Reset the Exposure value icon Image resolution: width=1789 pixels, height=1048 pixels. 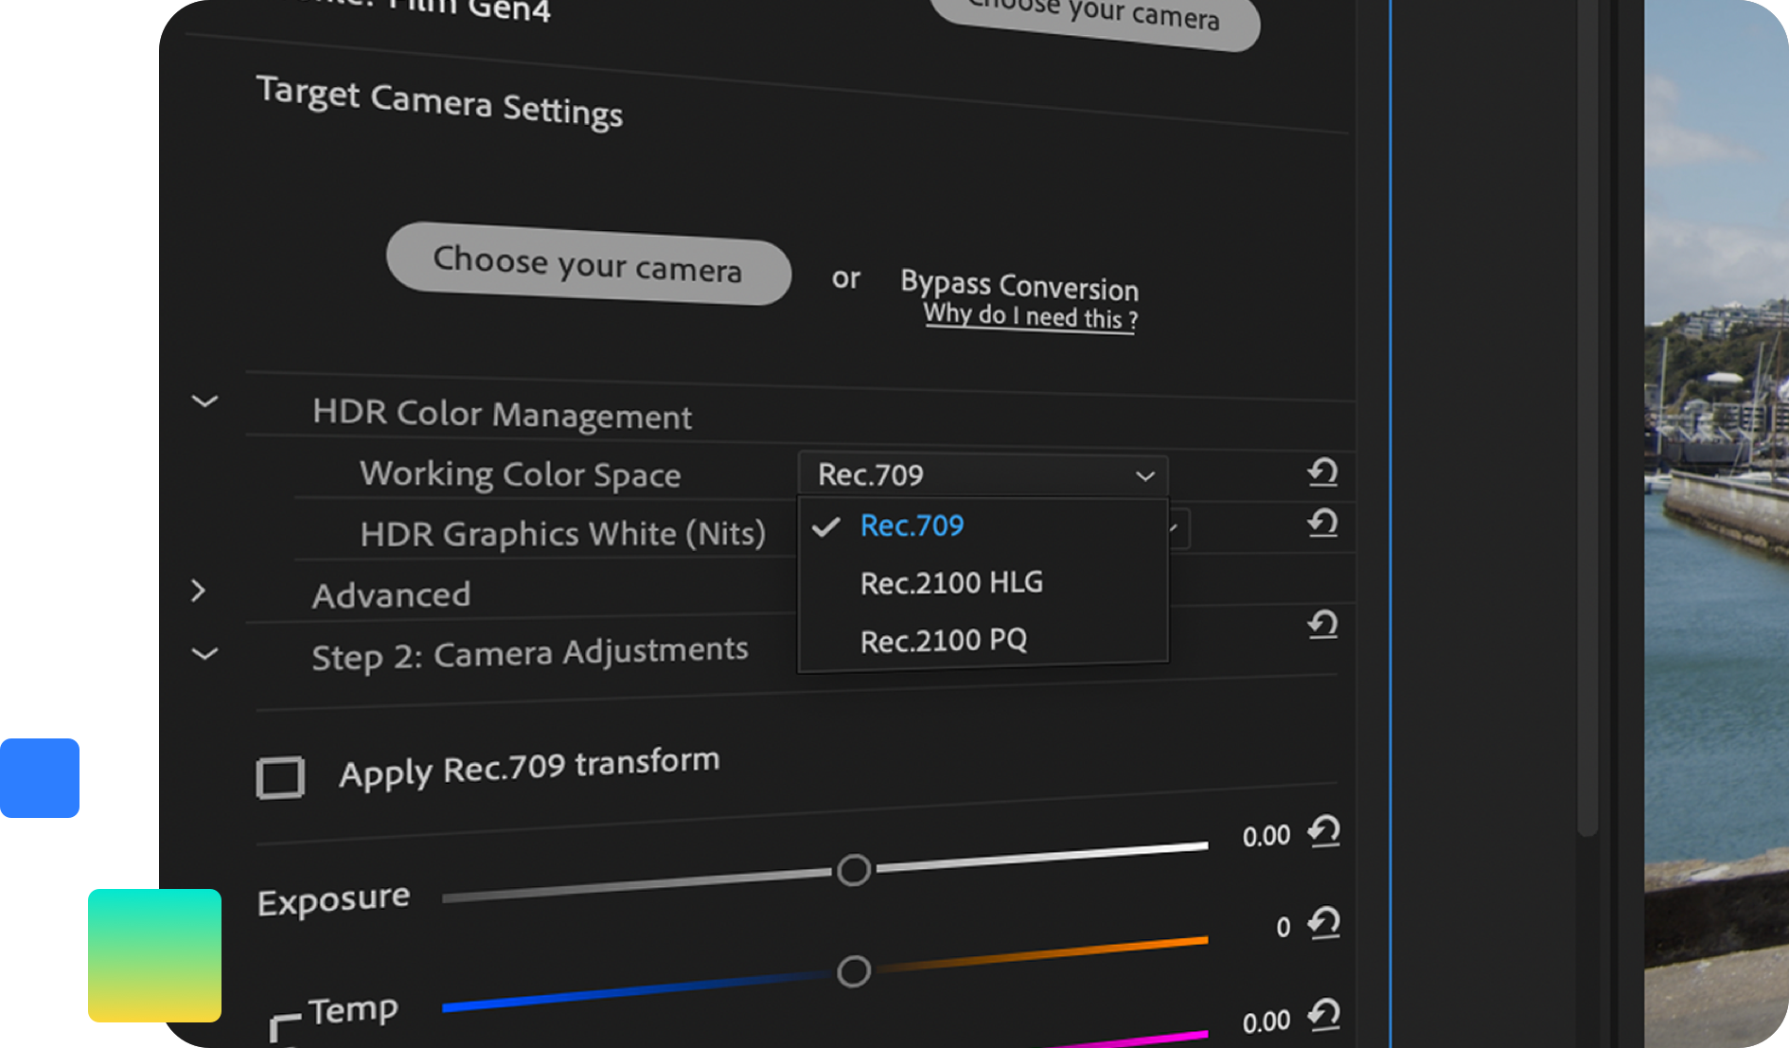(x=1324, y=832)
